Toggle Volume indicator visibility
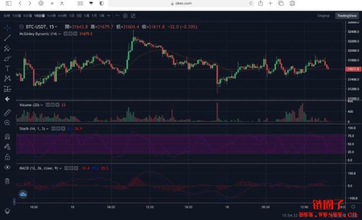362x220 pixels. 47,105
